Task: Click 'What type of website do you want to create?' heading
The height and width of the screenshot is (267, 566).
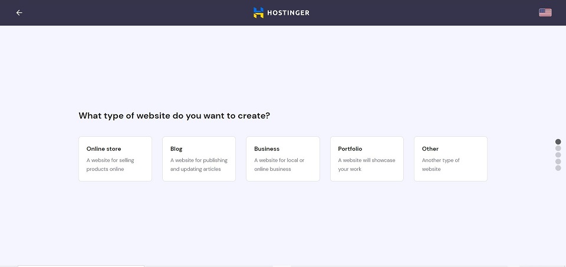Action: point(175,116)
